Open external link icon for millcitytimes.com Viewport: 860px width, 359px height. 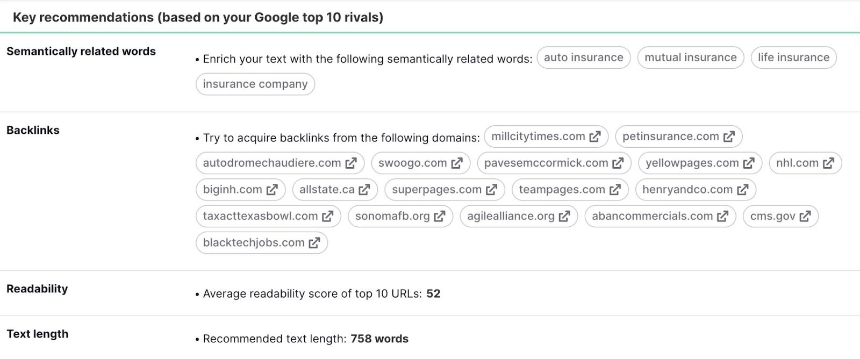pos(594,137)
